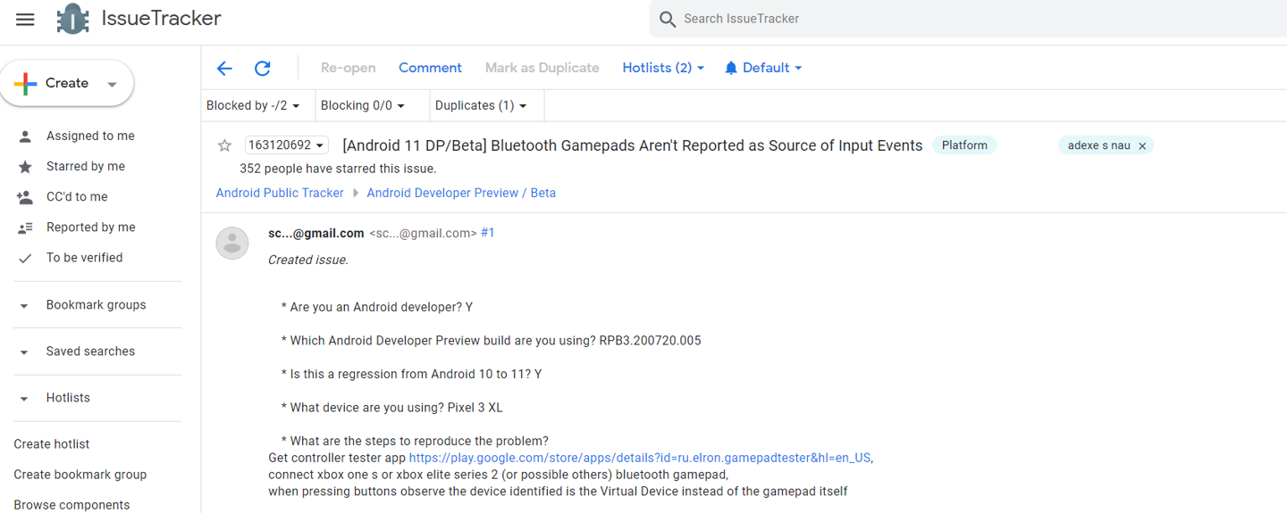Expand the Blocked by dropdown
The height and width of the screenshot is (513, 1287).
(253, 105)
